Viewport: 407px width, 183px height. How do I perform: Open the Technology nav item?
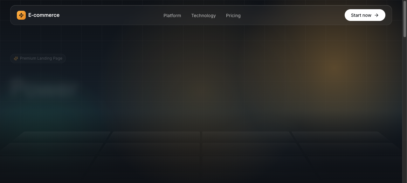pos(203,16)
